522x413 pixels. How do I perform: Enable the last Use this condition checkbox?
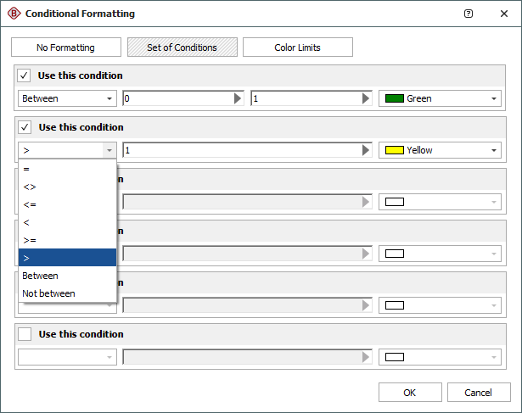tap(25, 334)
